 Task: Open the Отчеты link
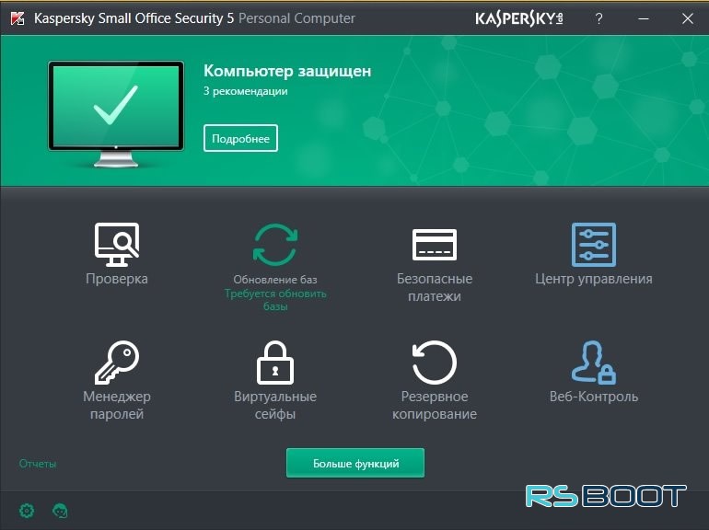click(x=38, y=464)
